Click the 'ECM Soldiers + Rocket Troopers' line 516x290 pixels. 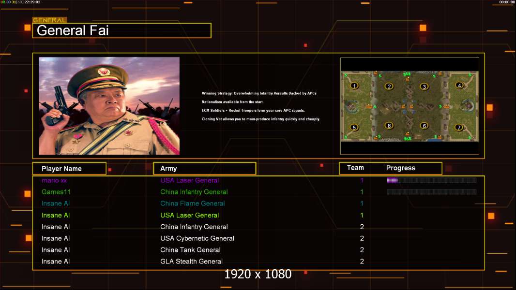click(x=253, y=110)
